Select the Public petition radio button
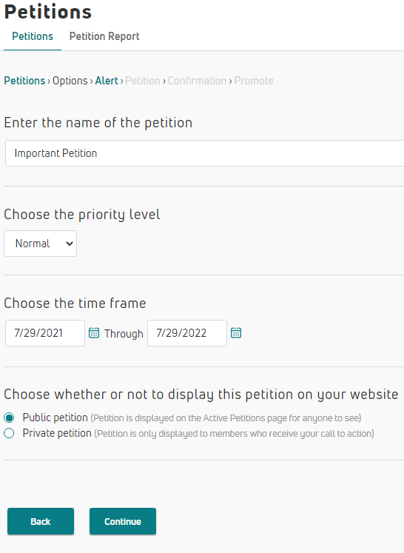The image size is (404, 553). pyautogui.click(x=9, y=418)
